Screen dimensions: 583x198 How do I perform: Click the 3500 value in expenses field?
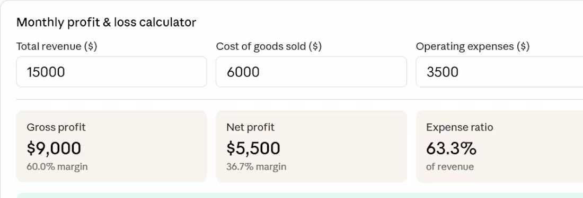(443, 72)
